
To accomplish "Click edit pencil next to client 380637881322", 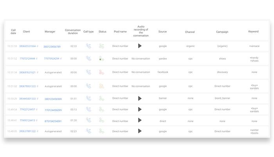I will tap(38, 131).
